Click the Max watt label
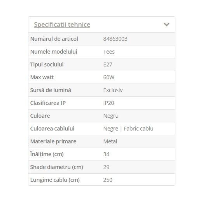 coord(42,77)
